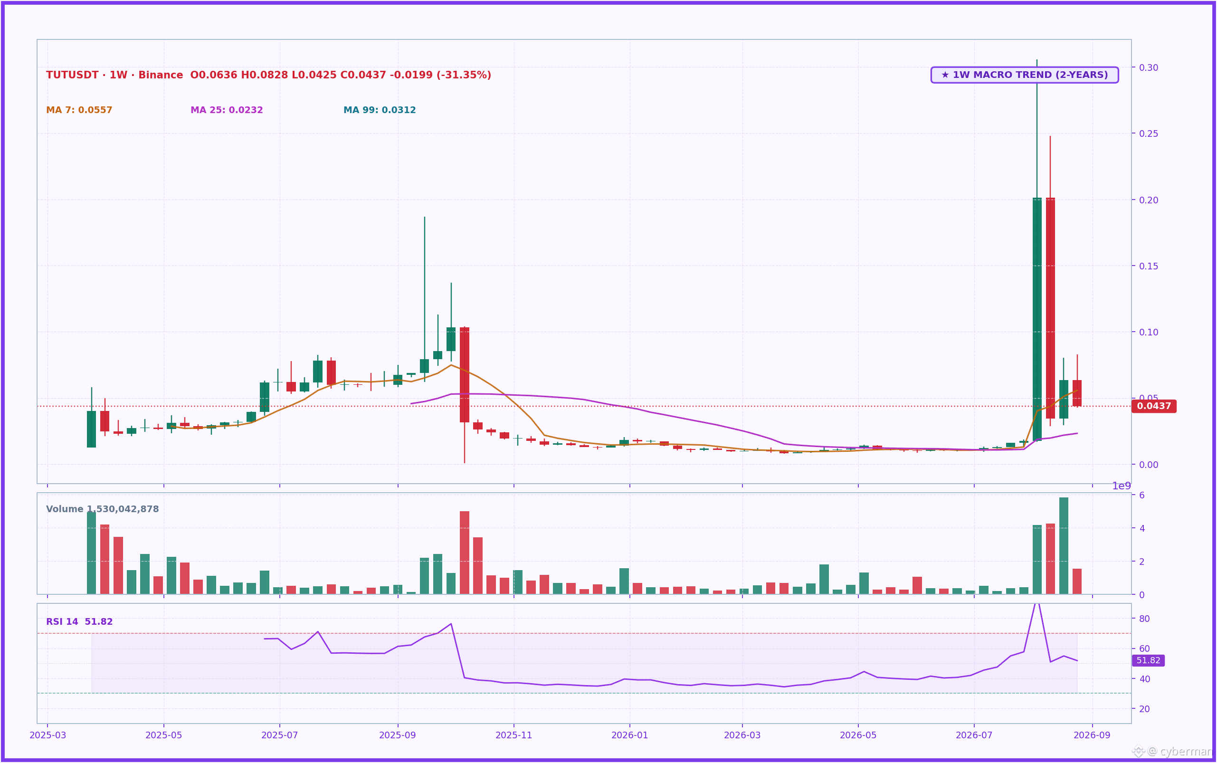Click the 2025-07 date label
This screenshot has width=1217, height=763.
click(279, 735)
